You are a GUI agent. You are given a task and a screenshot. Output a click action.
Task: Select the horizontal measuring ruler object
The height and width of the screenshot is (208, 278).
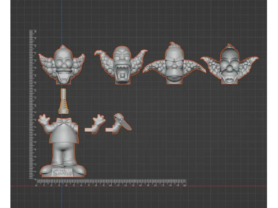tap(111, 183)
